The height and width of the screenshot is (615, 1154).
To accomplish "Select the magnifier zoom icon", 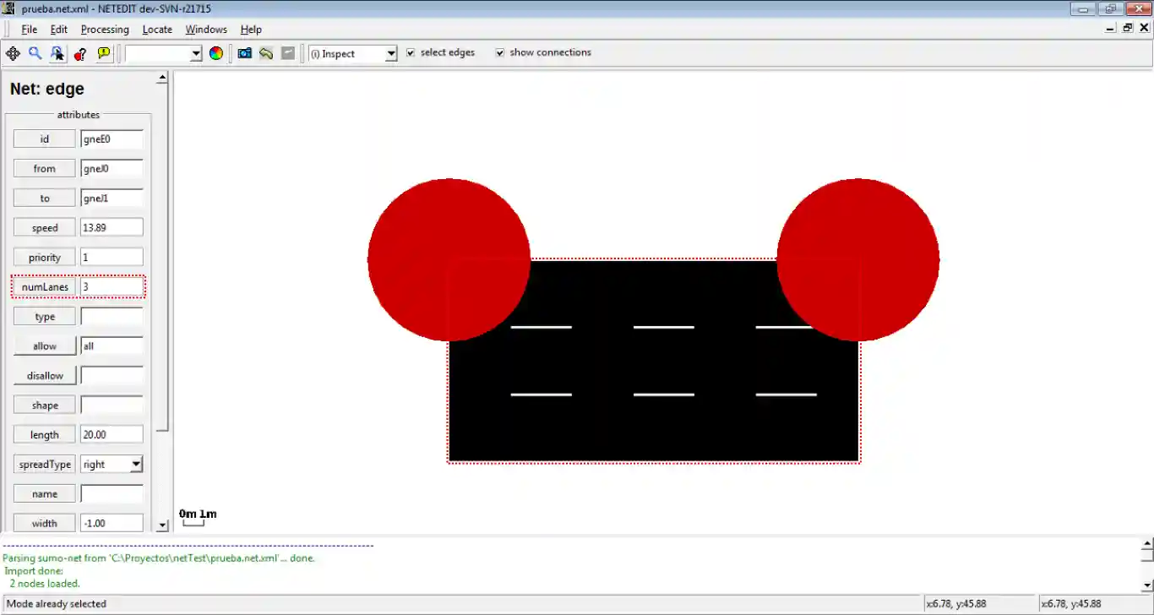I will tap(35, 53).
